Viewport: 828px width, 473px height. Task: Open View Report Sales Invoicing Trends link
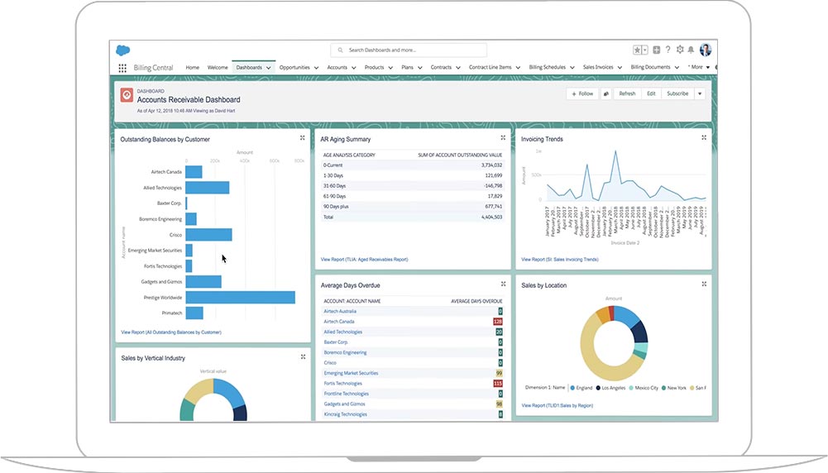[560, 260]
